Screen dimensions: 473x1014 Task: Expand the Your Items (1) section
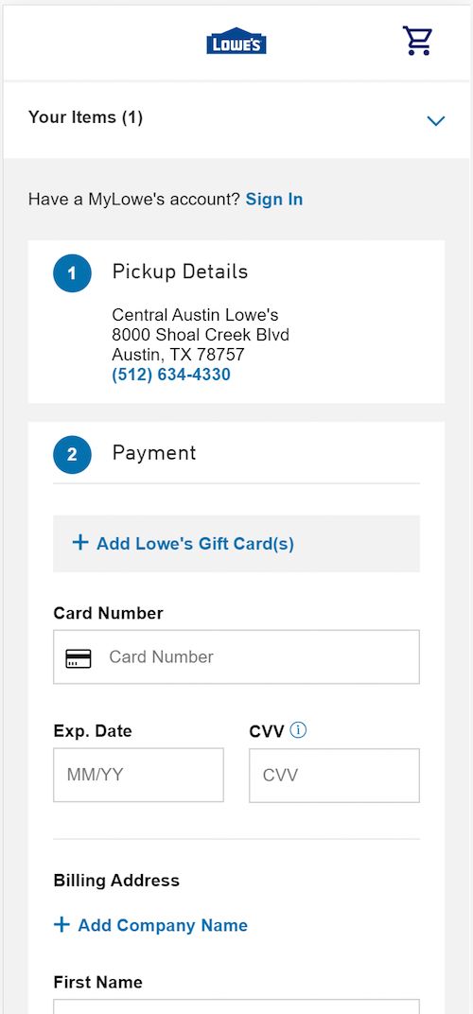click(236, 119)
